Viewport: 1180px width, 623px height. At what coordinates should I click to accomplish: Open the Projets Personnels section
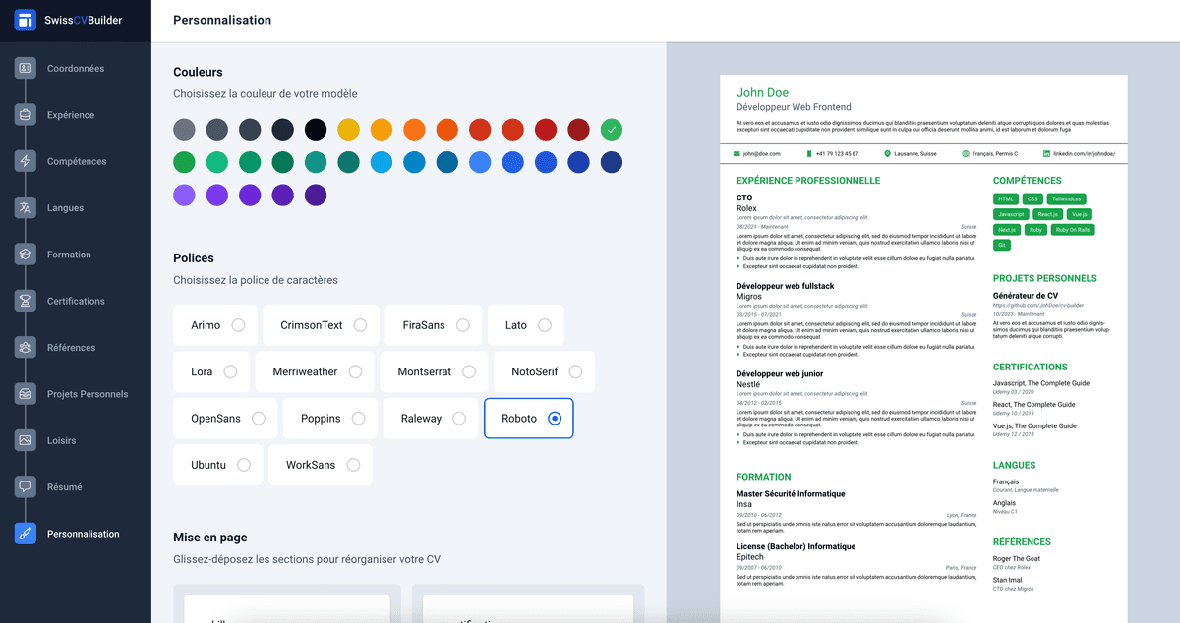[87, 394]
